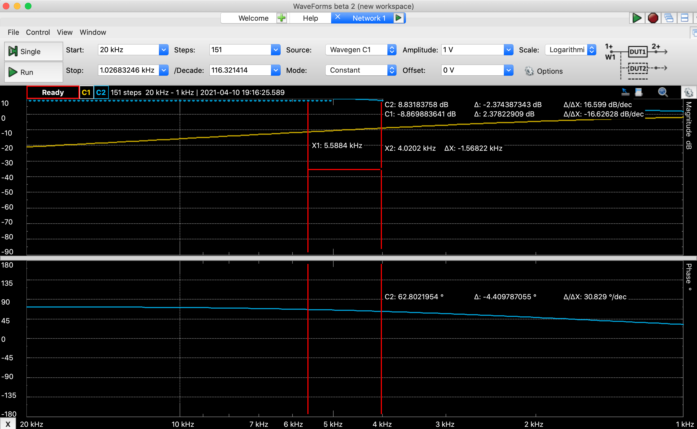Open the Mode Constant dropdown
Screen dimensions: 697x429
360,70
